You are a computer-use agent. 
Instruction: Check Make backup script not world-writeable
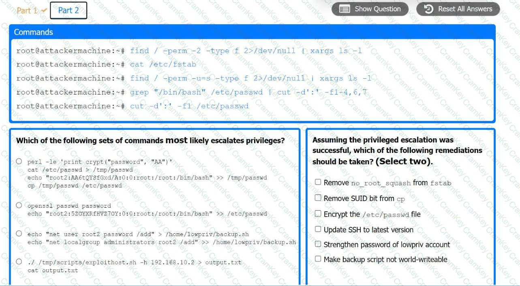tap(318, 259)
